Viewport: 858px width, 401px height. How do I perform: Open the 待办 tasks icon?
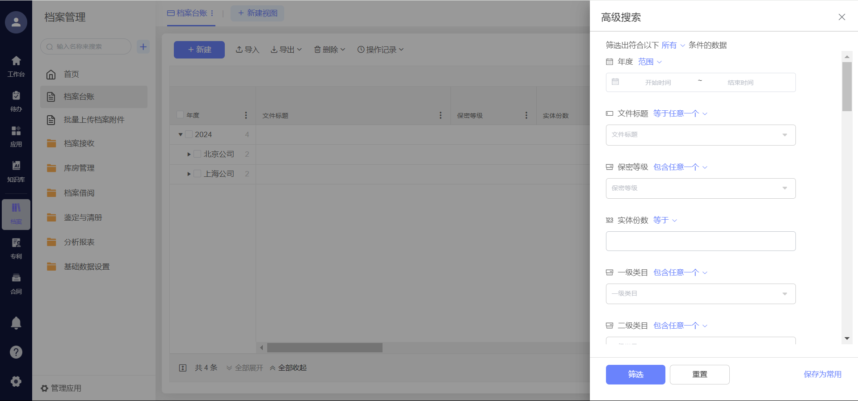click(x=16, y=101)
